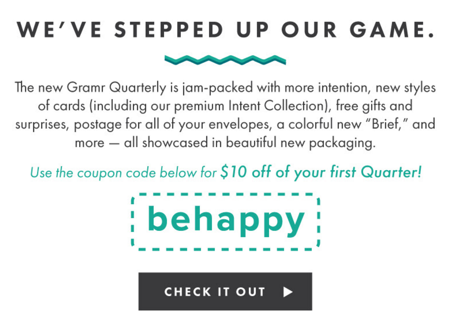Select the behappy coupon code text

[x=226, y=219]
